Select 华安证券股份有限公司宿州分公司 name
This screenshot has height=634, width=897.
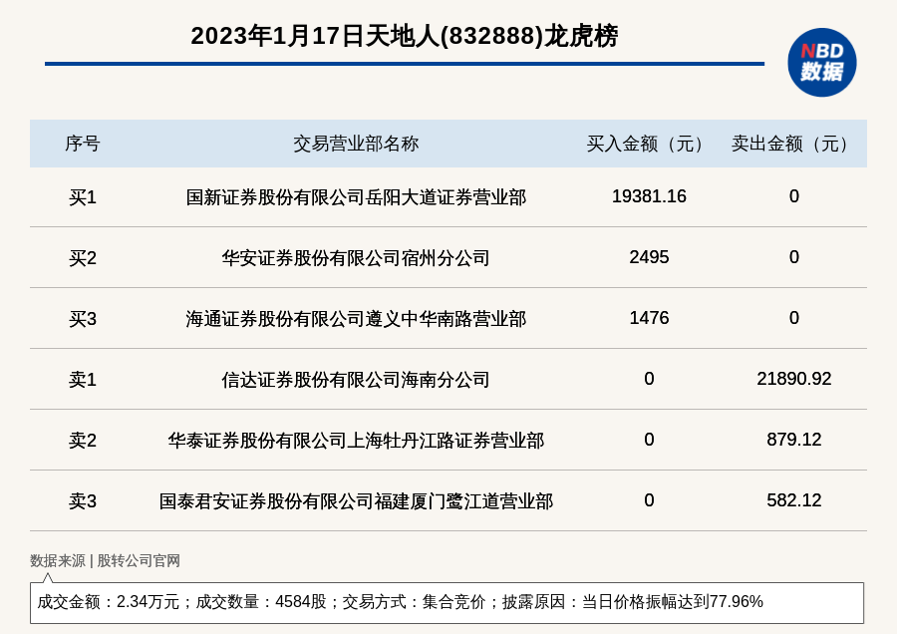point(356,258)
